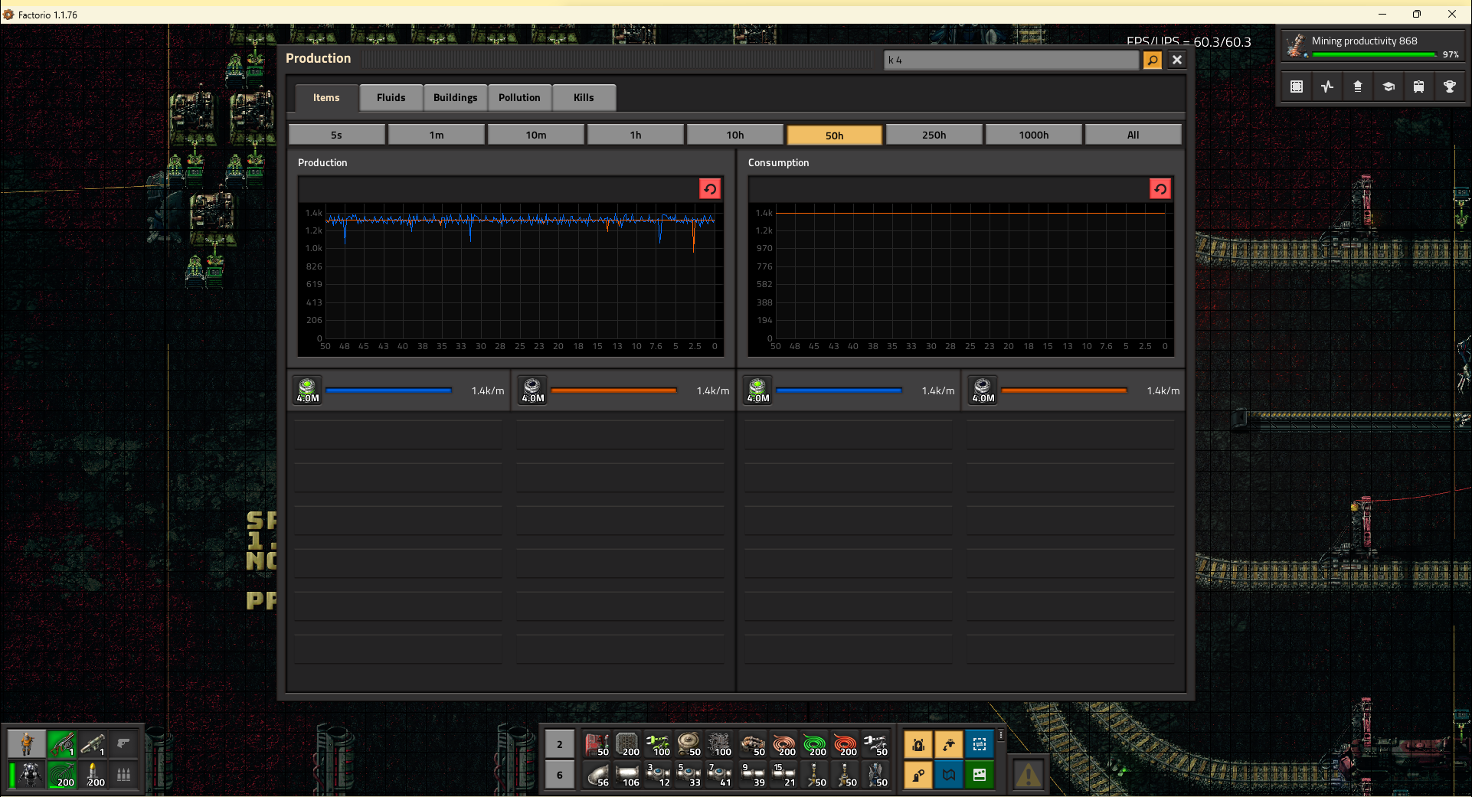The image size is (1472, 797).
Task: Select the rocket launcher weapon slot
Action: click(x=93, y=743)
